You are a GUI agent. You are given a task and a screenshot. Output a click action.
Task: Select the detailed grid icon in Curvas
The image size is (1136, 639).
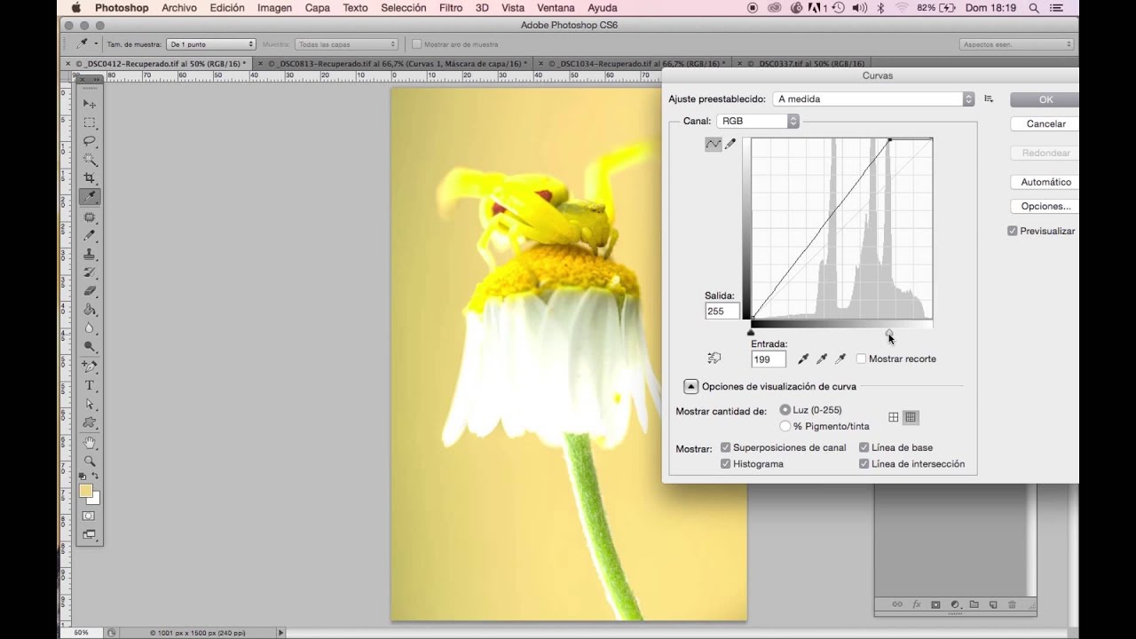click(x=911, y=417)
